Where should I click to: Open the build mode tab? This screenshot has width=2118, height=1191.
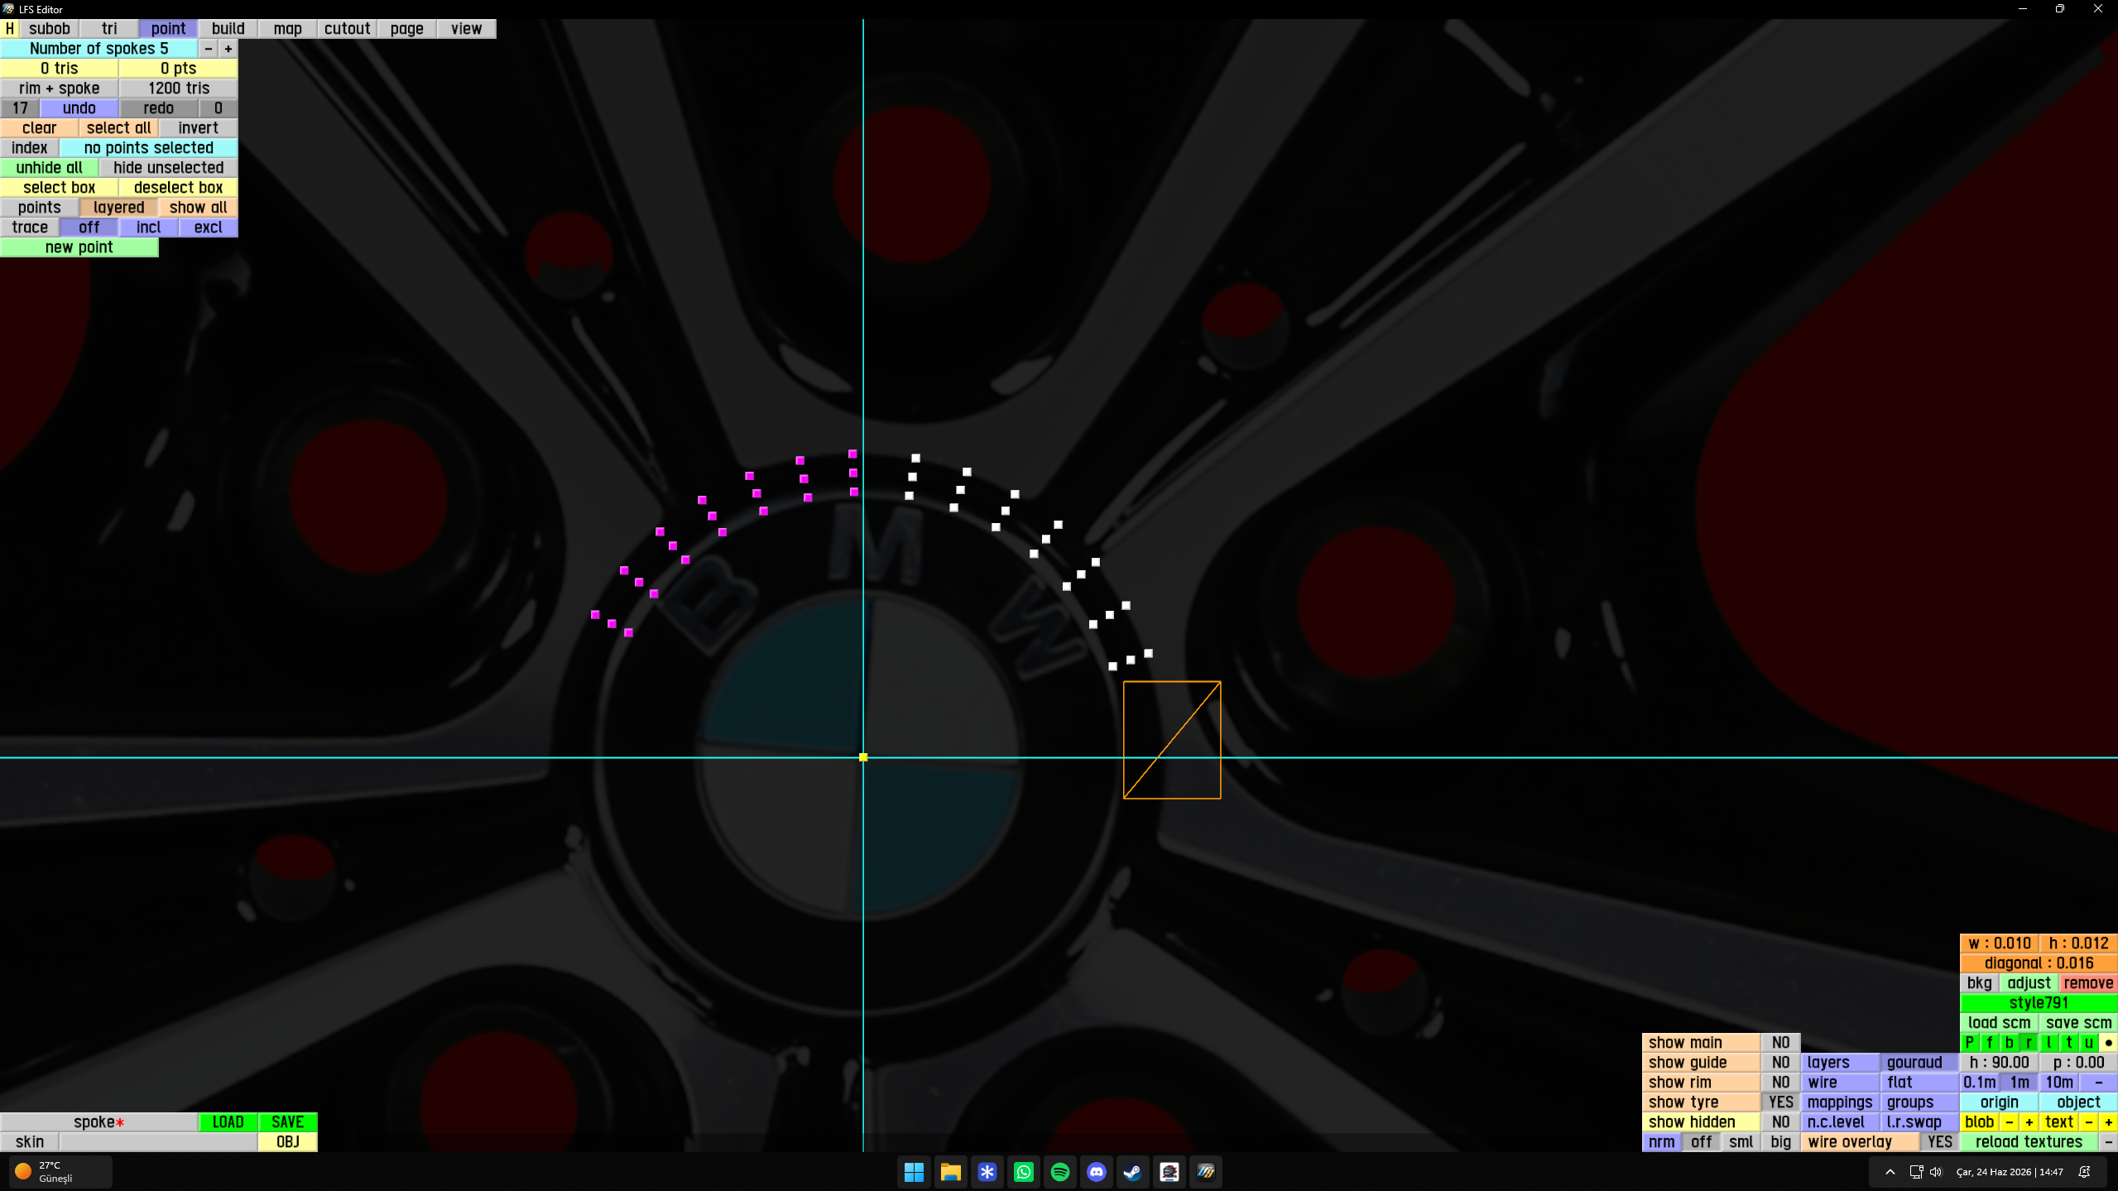click(x=228, y=28)
